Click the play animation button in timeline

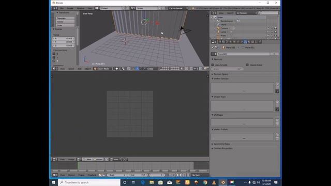181,175
